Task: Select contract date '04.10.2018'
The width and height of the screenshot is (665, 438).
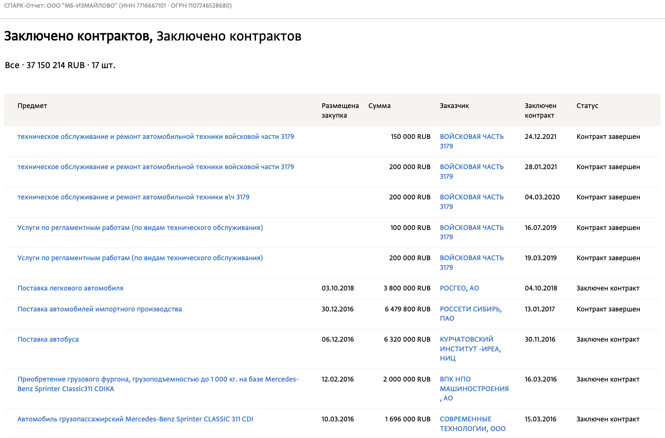Action: tap(541, 288)
